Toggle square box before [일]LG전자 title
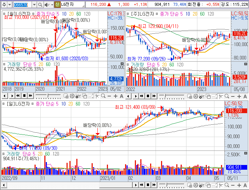The width and height of the screenshot is (249, 190). tap(4, 104)
